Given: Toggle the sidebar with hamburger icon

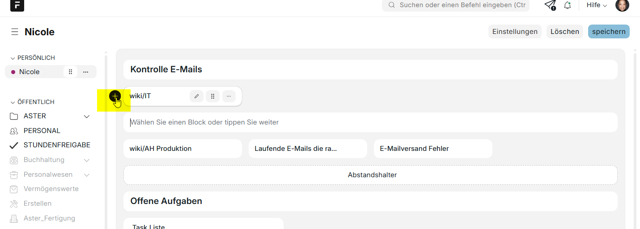Looking at the screenshot, I should tap(15, 32).
